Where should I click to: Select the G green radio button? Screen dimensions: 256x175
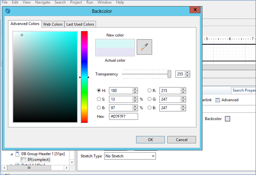click(149, 99)
